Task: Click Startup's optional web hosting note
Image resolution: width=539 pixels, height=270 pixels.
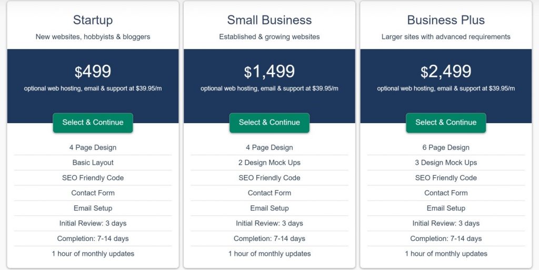Action: point(93,88)
